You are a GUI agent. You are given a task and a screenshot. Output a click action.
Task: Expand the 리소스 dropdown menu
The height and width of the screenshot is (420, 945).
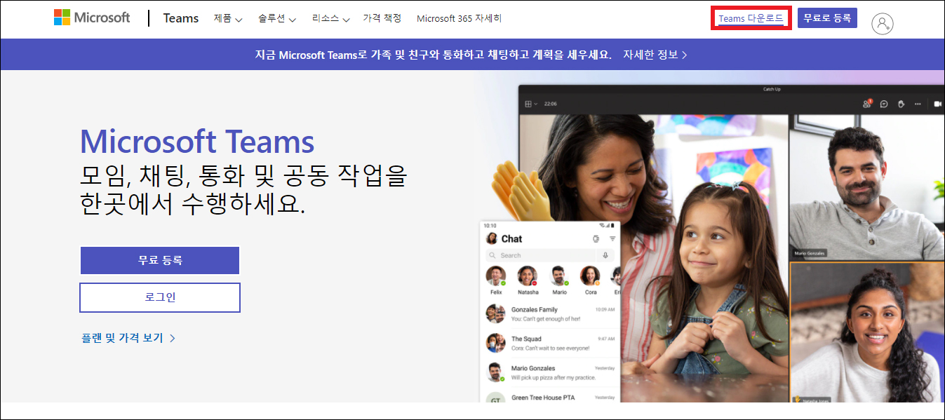coord(330,18)
